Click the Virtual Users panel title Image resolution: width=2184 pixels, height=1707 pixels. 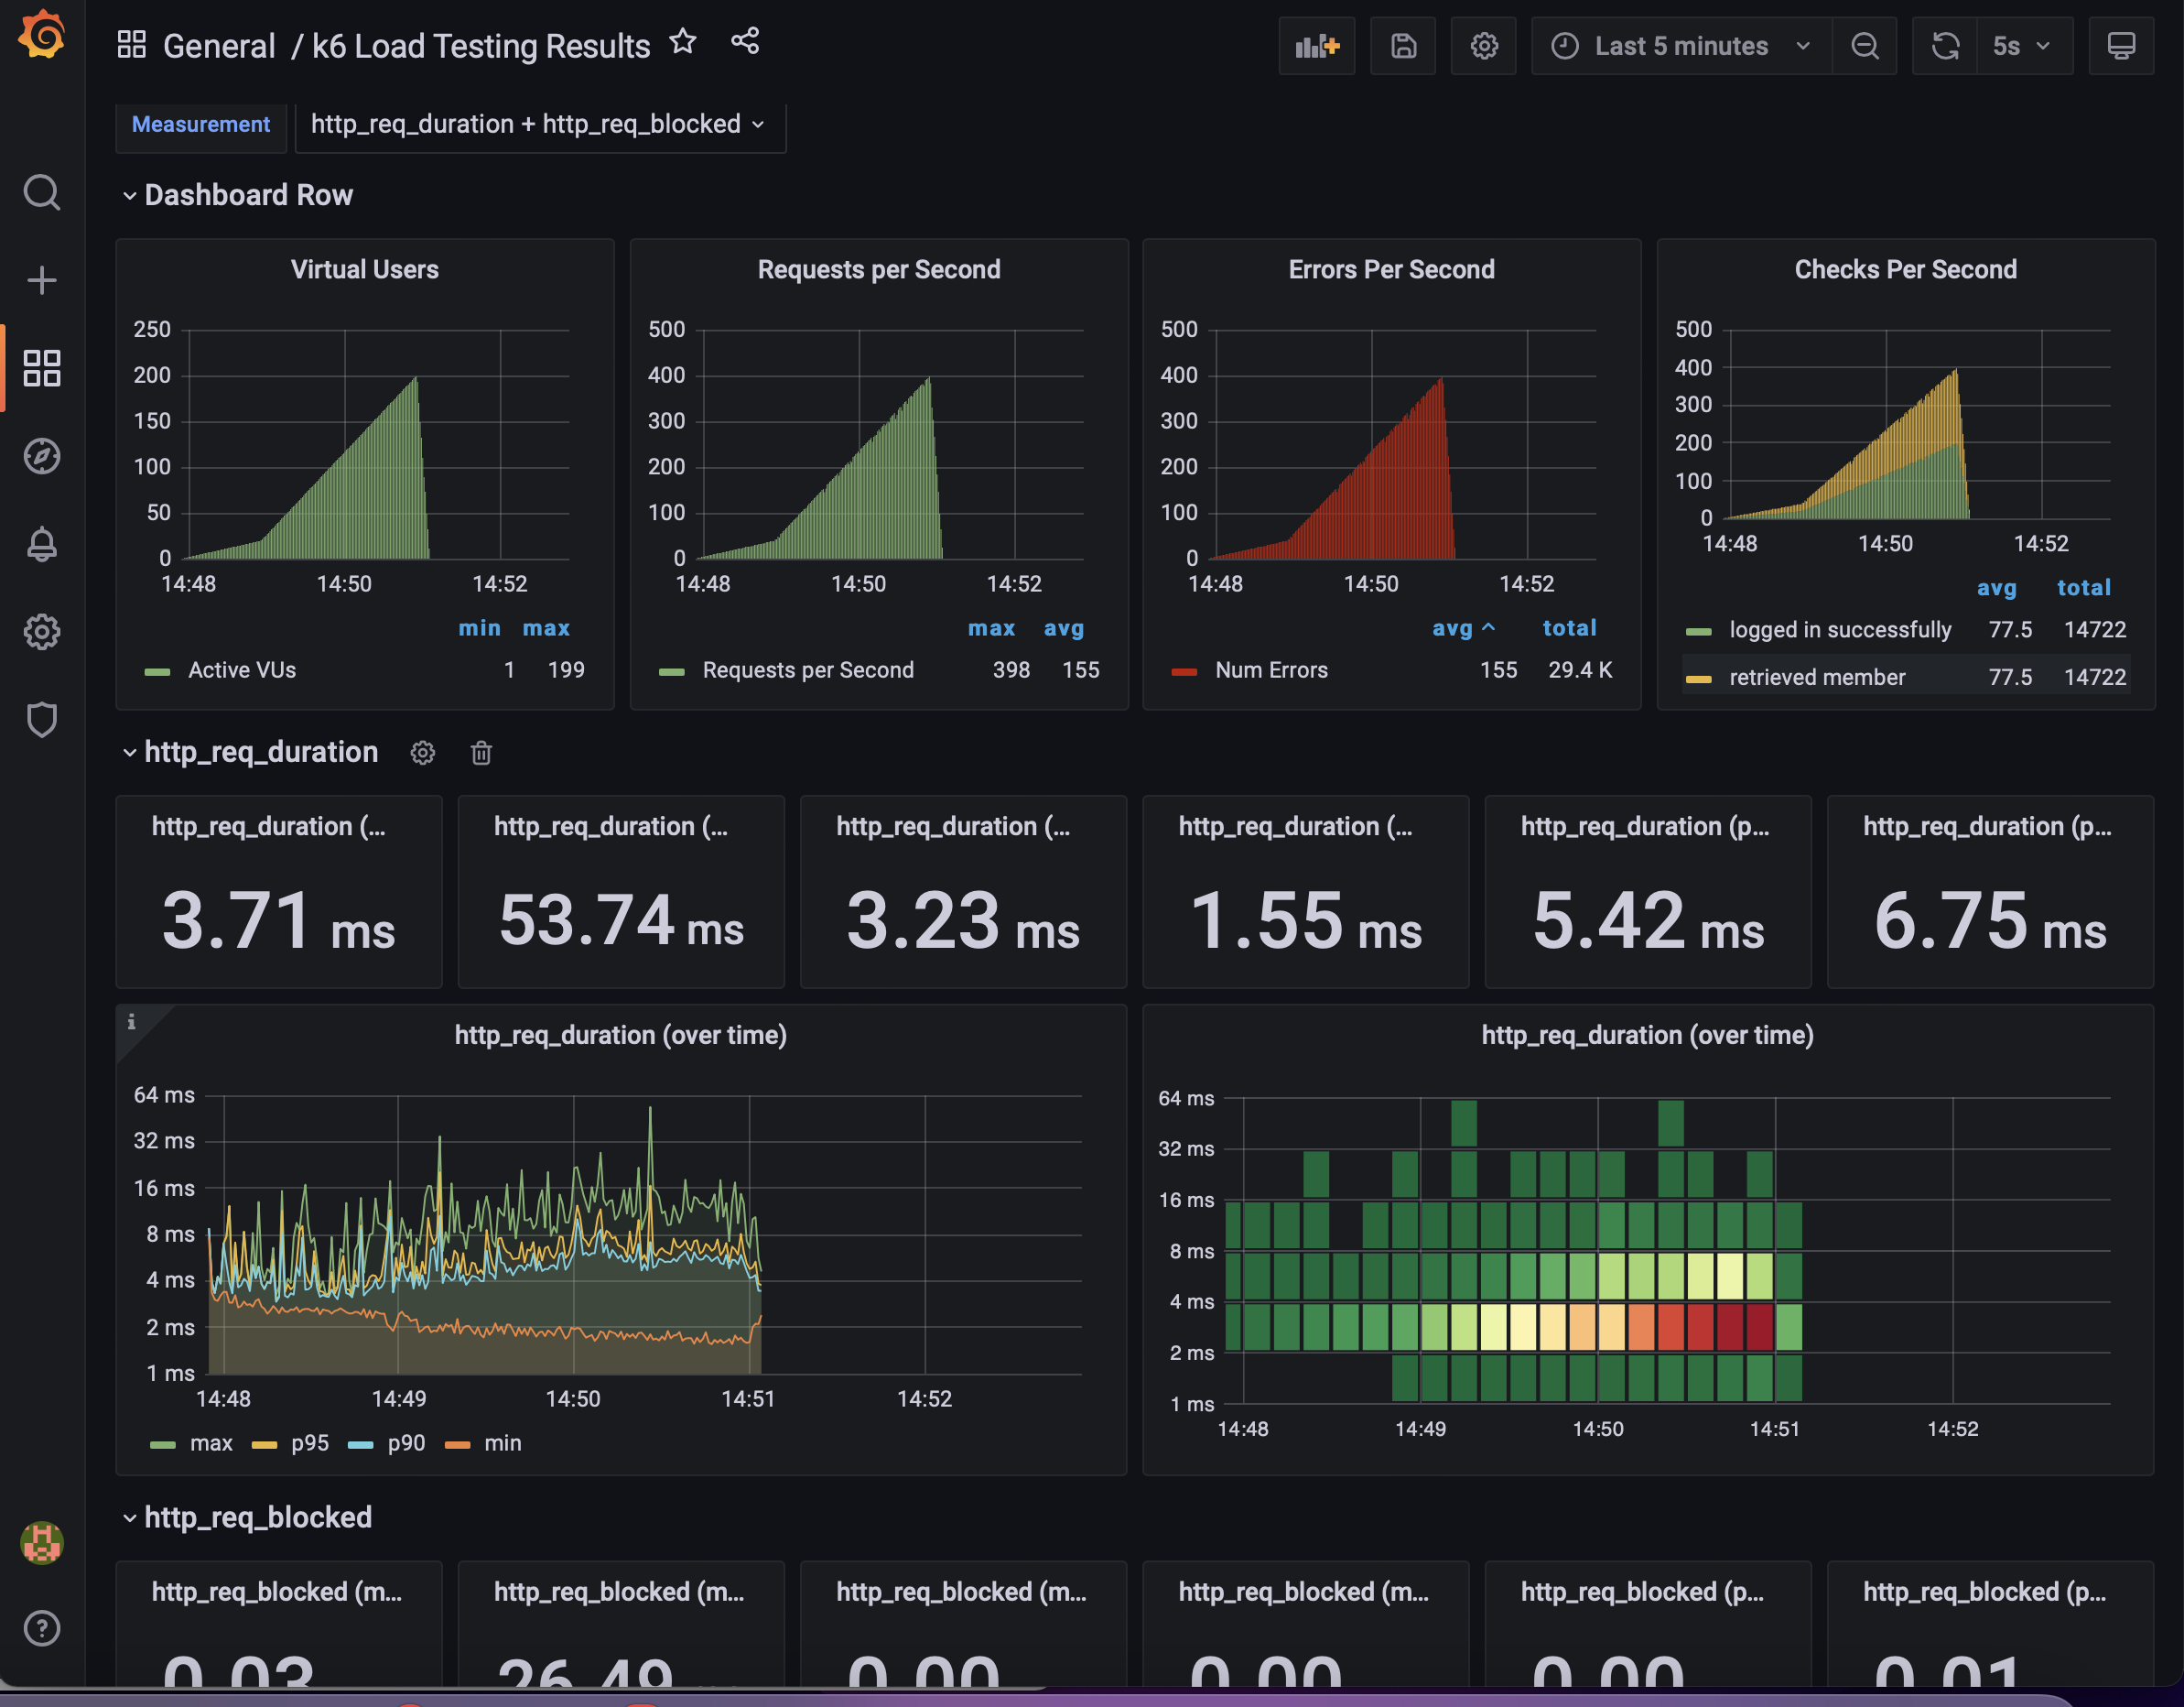click(364, 269)
